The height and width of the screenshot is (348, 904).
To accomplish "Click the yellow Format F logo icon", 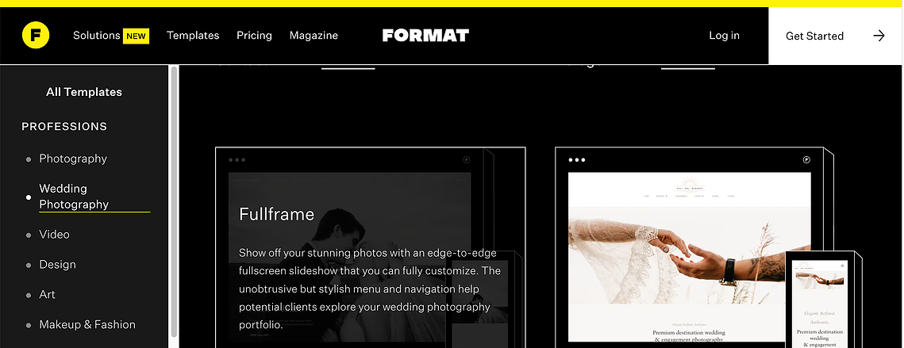I will pos(36,36).
